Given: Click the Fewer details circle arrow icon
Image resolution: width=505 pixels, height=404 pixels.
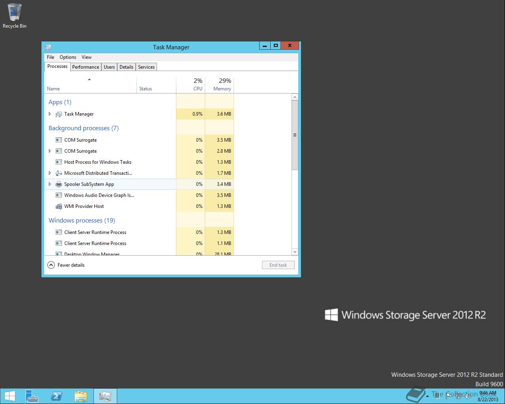Looking at the screenshot, I should point(51,265).
